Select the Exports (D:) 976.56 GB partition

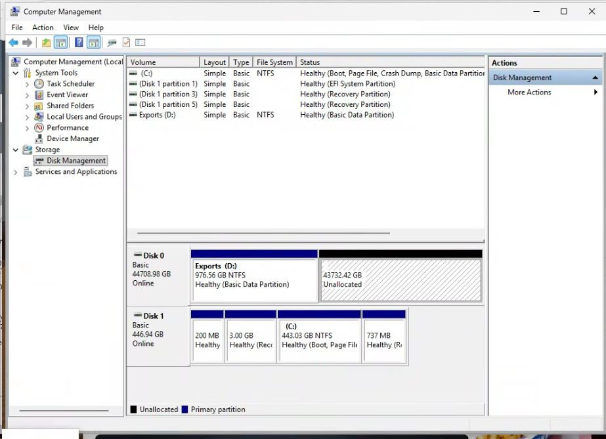pyautogui.click(x=254, y=276)
